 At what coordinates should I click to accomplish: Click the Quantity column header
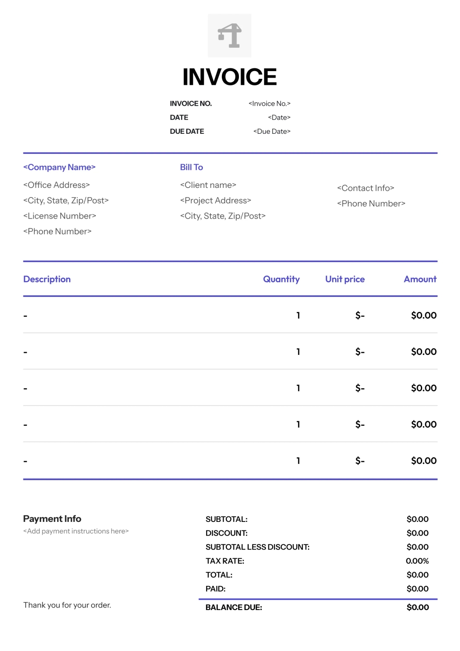(x=281, y=279)
